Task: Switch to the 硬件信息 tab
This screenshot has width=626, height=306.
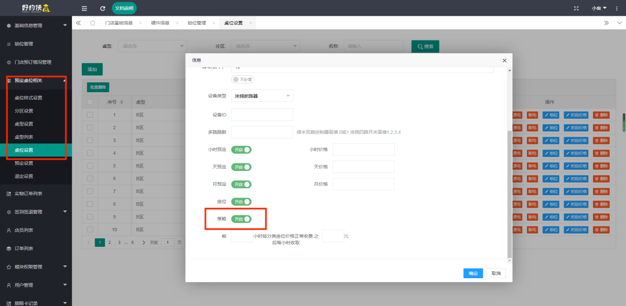Action: click(x=160, y=23)
